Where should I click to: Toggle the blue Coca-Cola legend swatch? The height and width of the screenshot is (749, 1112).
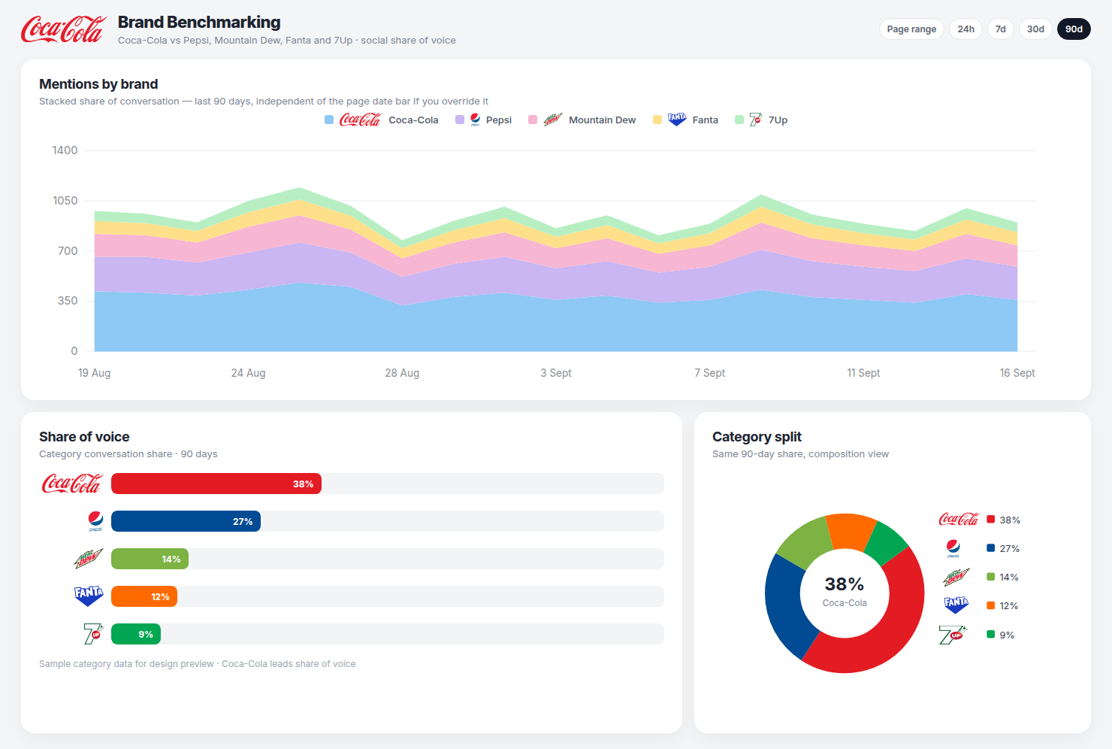[x=329, y=120]
